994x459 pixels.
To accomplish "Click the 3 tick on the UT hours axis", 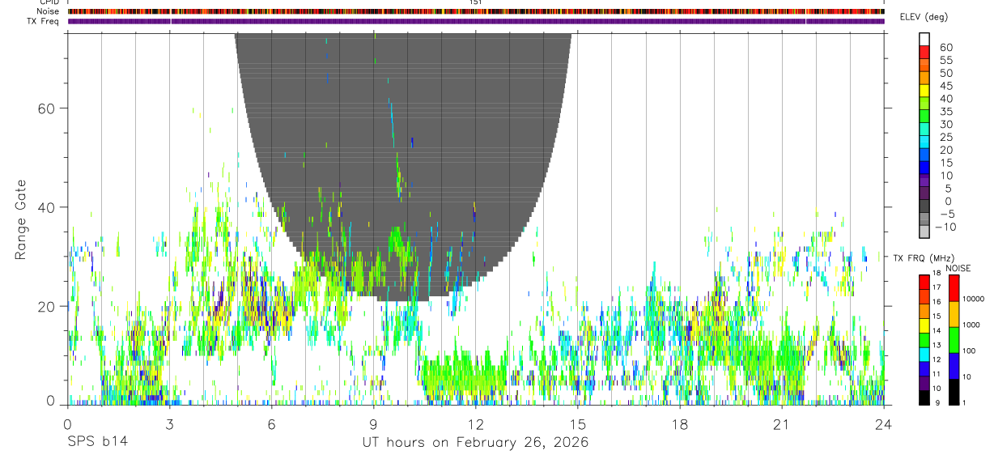I will click(169, 424).
